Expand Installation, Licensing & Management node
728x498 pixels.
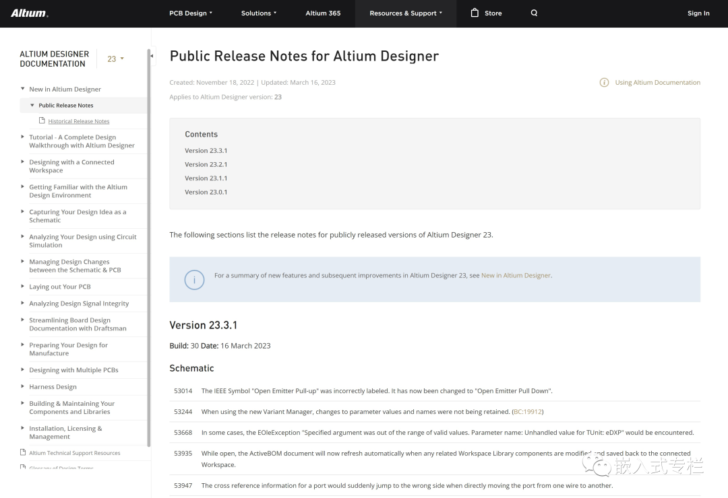(22, 429)
